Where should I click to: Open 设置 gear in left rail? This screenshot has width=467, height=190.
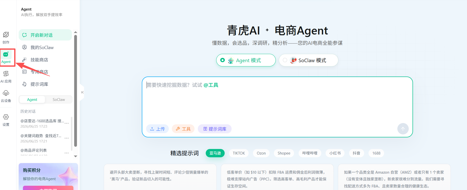6,120
